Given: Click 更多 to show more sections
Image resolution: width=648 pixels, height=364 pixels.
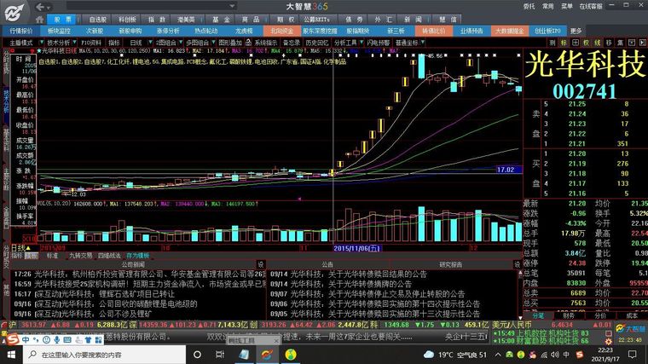Looking at the screenshot, I should click(576, 31).
